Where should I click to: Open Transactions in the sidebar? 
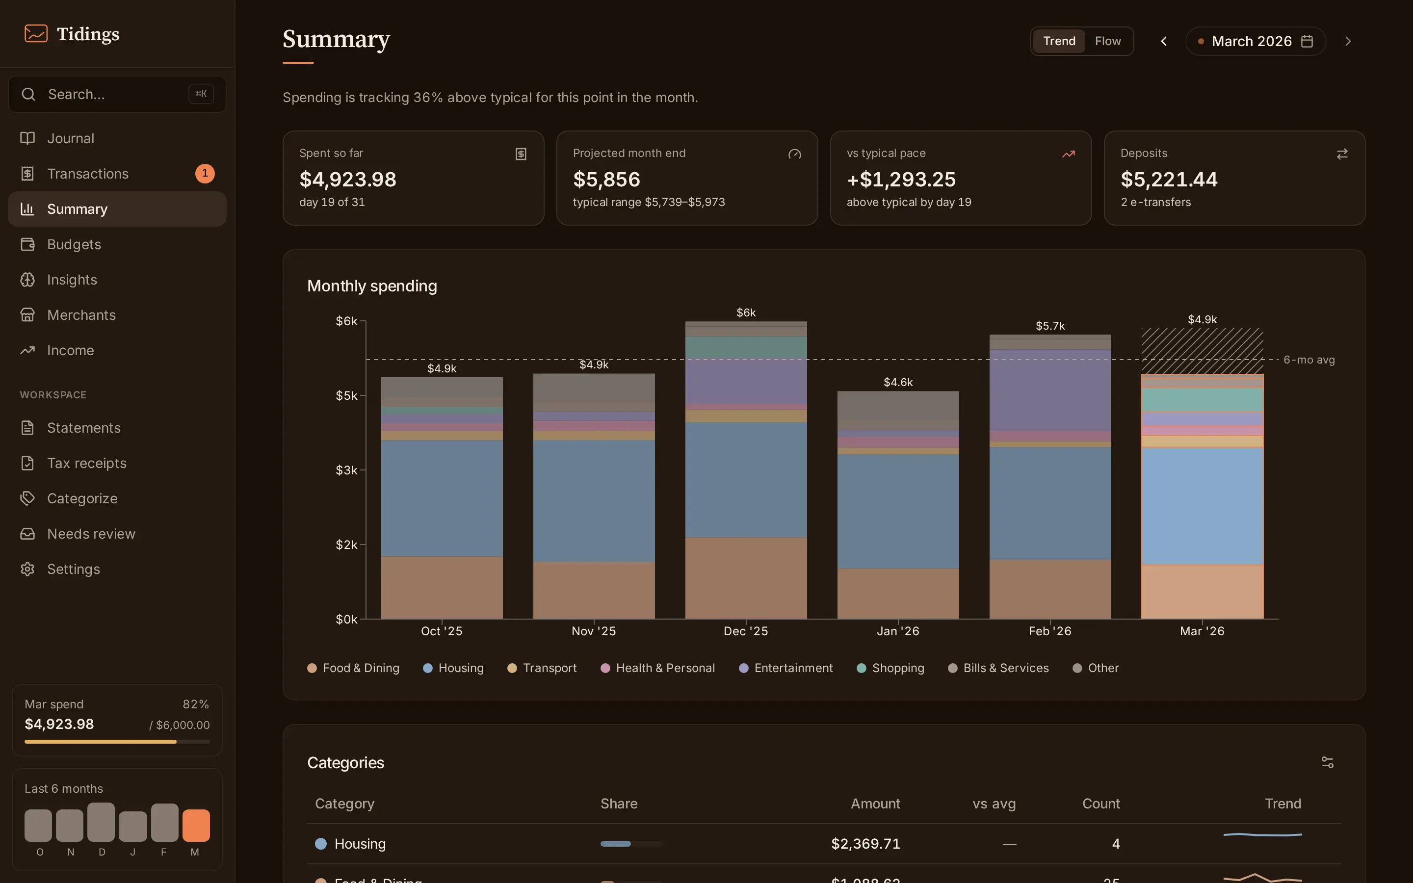117,174
